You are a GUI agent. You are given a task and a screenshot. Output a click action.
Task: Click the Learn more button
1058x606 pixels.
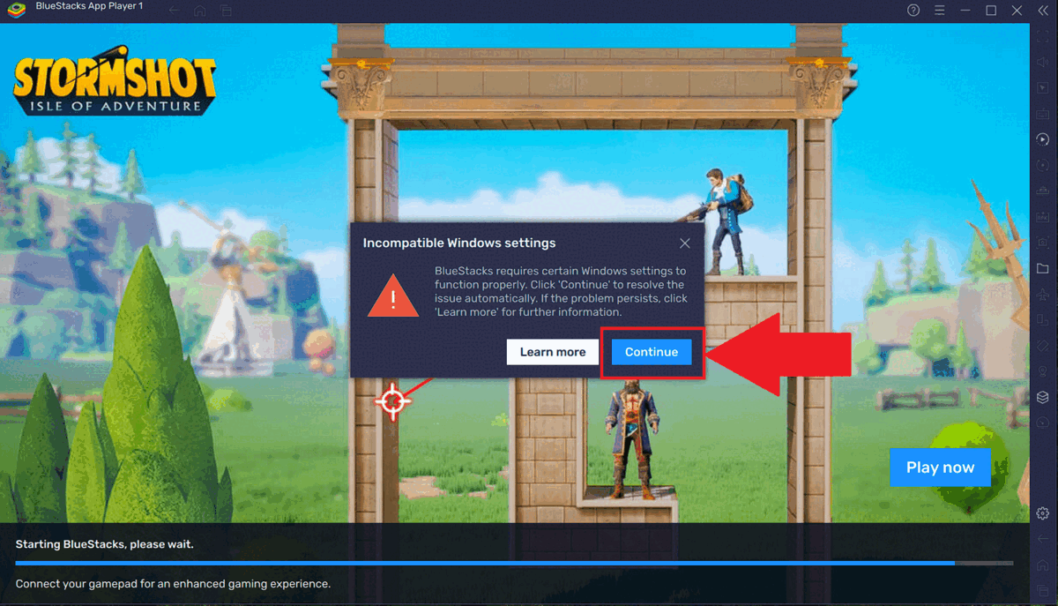click(552, 352)
